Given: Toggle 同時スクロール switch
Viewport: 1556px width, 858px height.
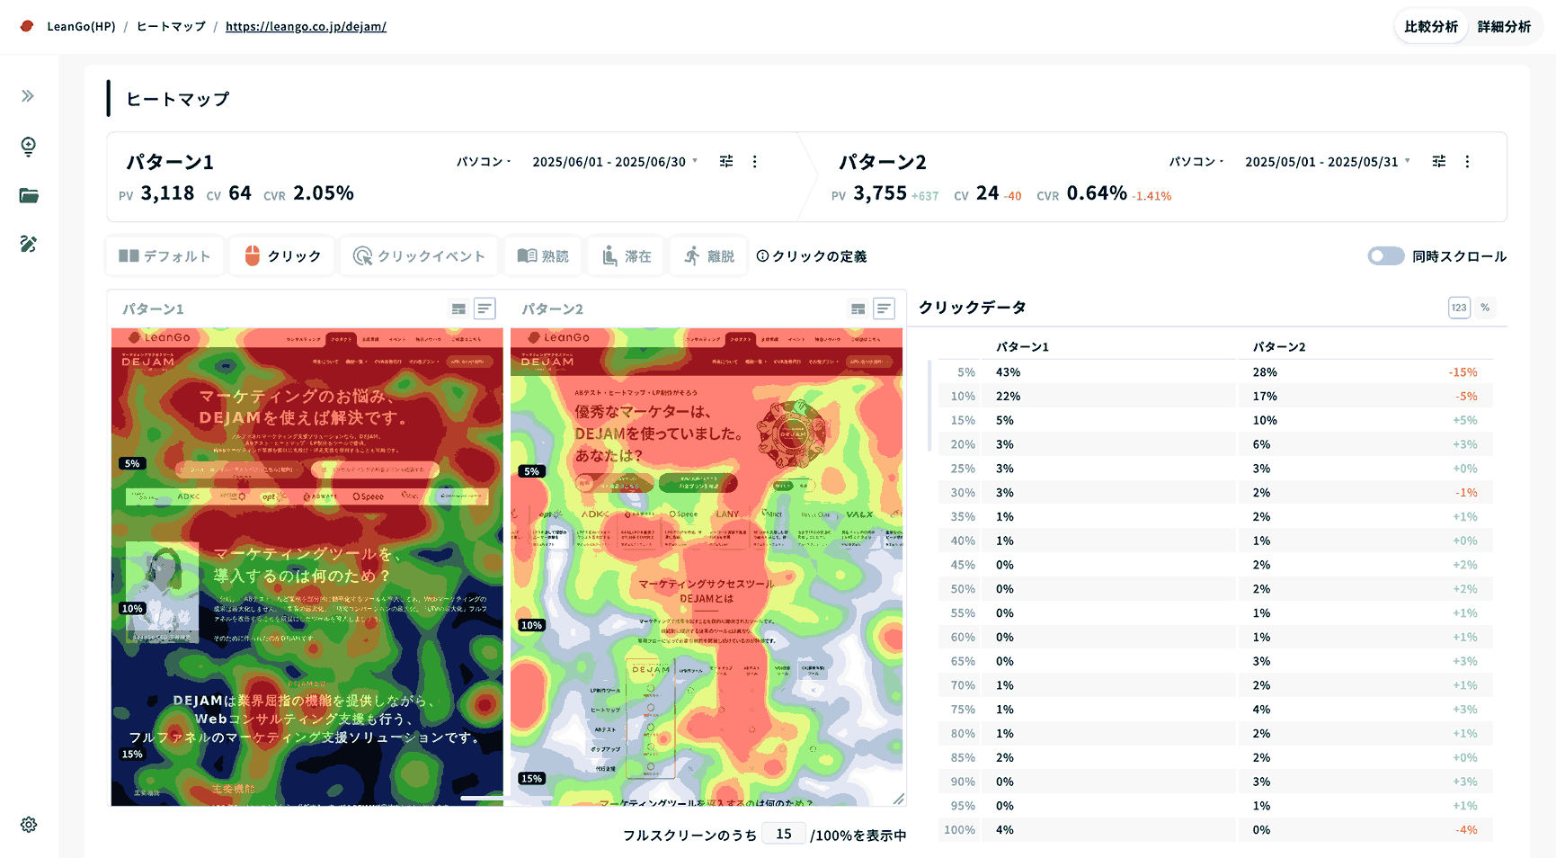Looking at the screenshot, I should (x=1386, y=256).
